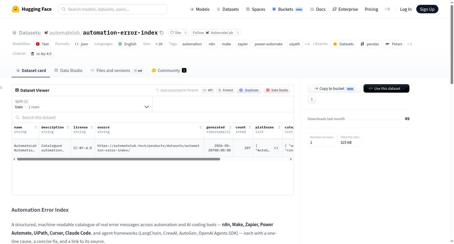Viewport: 454px width, 244px height.
Task: Click Copy to bucket
Action: tap(334, 88)
